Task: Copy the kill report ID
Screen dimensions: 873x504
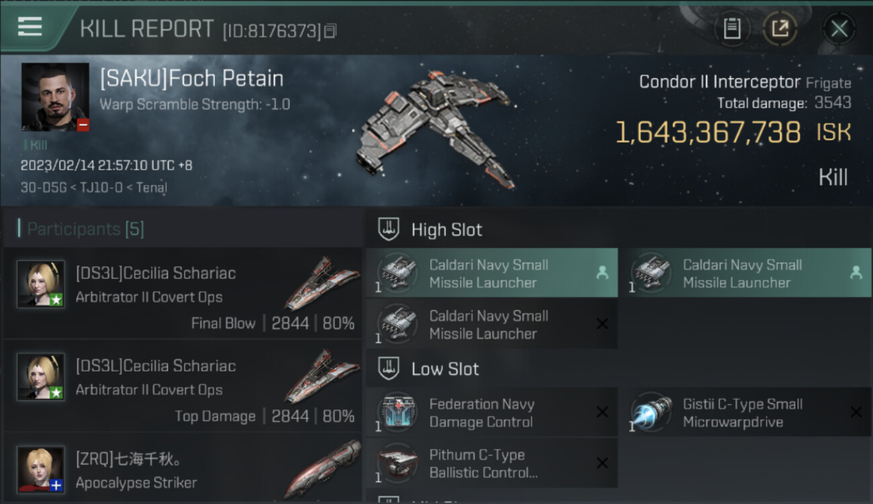Action: click(x=330, y=31)
